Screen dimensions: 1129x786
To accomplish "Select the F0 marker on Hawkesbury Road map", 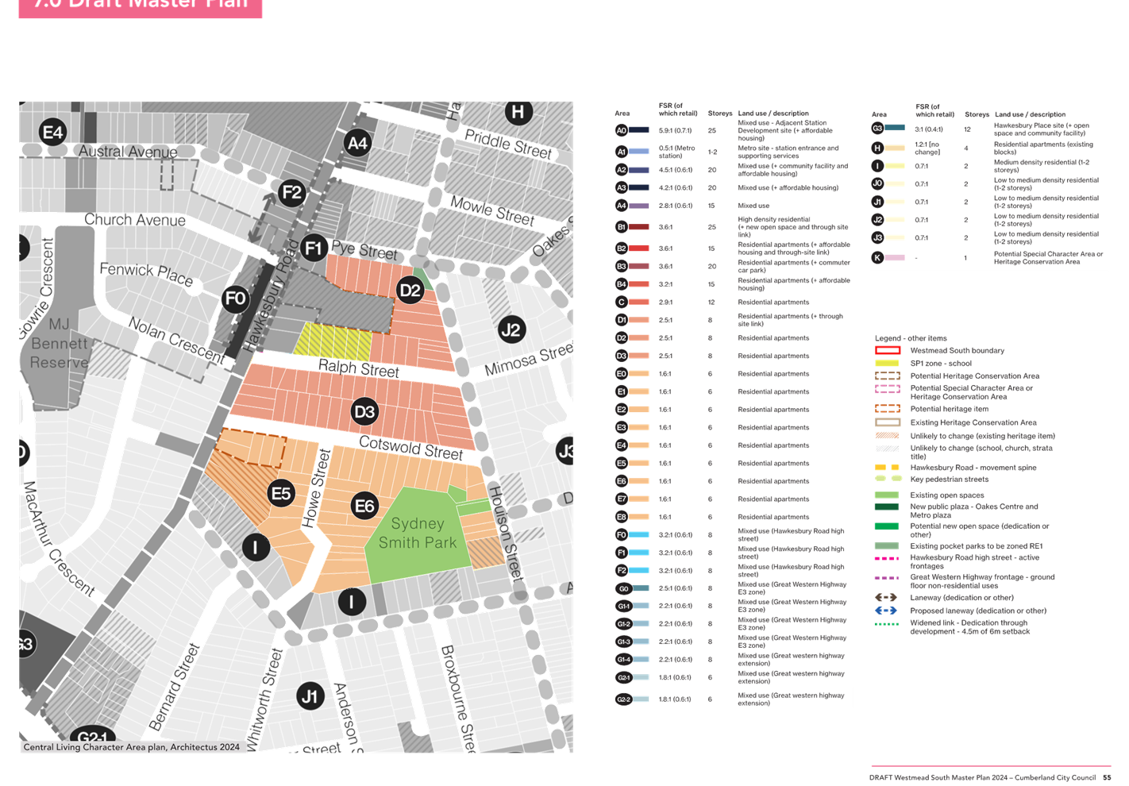I will [235, 299].
